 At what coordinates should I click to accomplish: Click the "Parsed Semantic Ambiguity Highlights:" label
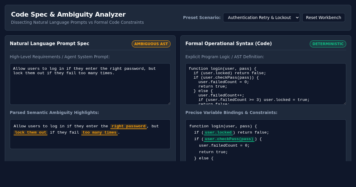pyautogui.click(x=54, y=112)
